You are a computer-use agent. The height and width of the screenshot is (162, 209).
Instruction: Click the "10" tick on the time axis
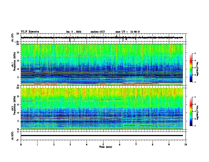click(186, 145)
